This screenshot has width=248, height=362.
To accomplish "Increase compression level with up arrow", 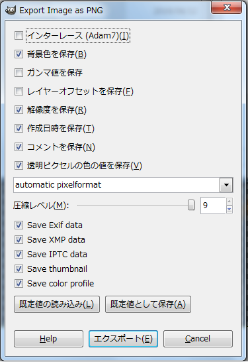I will (229, 202).
